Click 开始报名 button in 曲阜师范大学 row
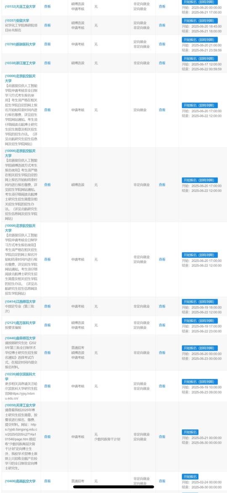The height and width of the screenshot is (493, 227). click(200, 348)
